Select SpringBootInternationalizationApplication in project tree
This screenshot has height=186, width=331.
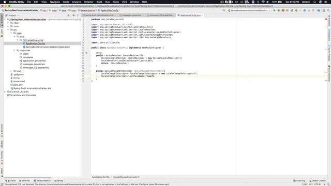48,47
